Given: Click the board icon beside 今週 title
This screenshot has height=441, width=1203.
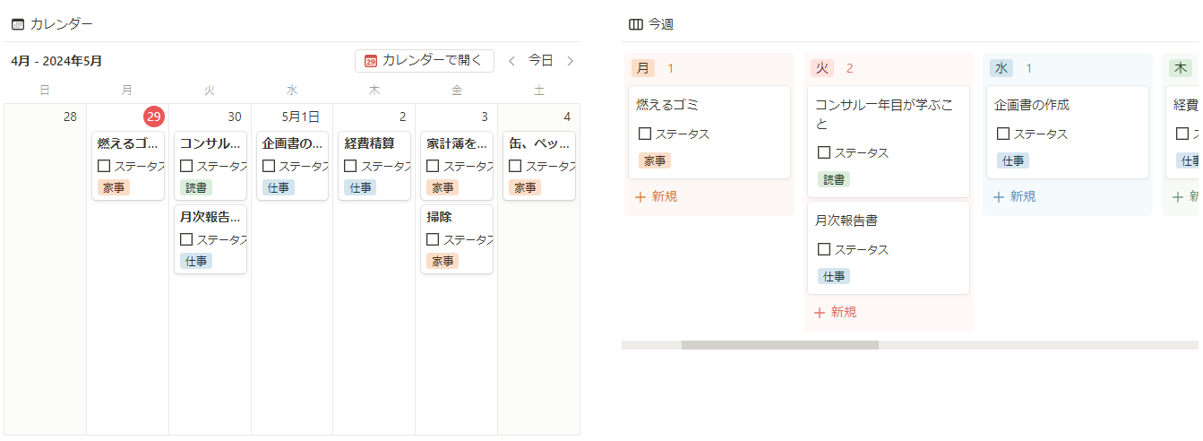Looking at the screenshot, I should click(636, 24).
